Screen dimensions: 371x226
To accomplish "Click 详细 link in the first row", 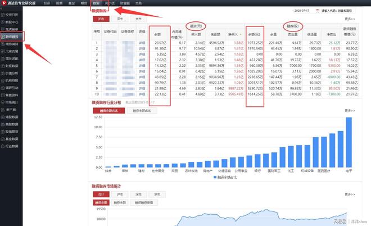I will pyautogui.click(x=142, y=43).
